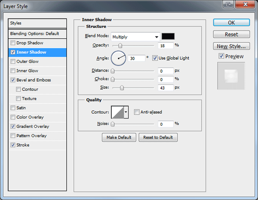Click the contour curve thumbnail
Image resolution: width=258 pixels, height=200 pixels.
[x=118, y=112]
